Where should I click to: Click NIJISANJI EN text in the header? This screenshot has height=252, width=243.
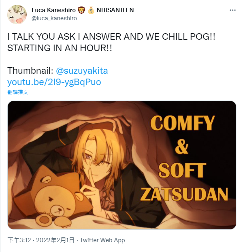[x=115, y=10]
